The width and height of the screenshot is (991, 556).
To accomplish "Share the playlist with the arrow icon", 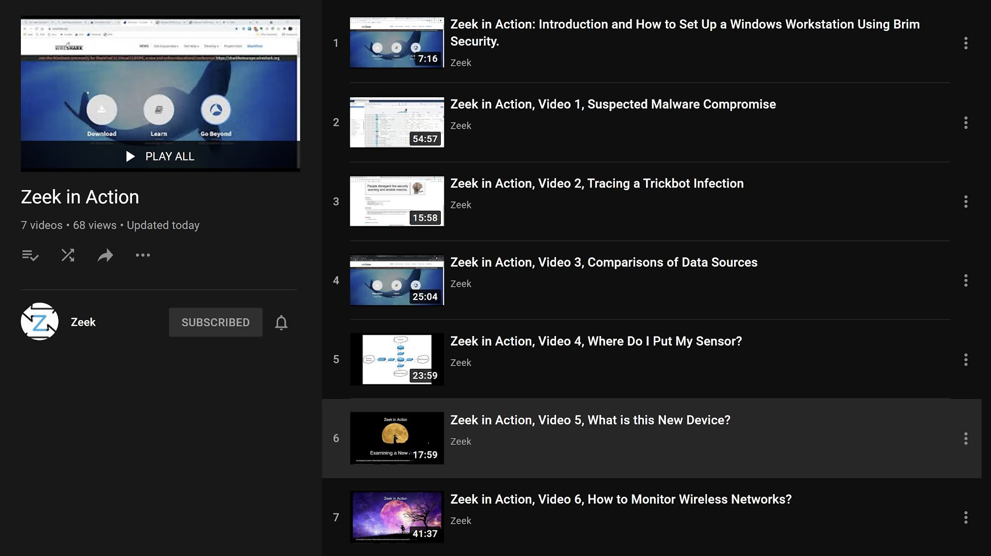I will [105, 255].
